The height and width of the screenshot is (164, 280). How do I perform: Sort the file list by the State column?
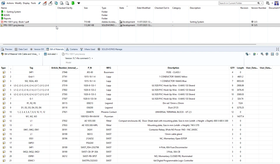point(122,8)
